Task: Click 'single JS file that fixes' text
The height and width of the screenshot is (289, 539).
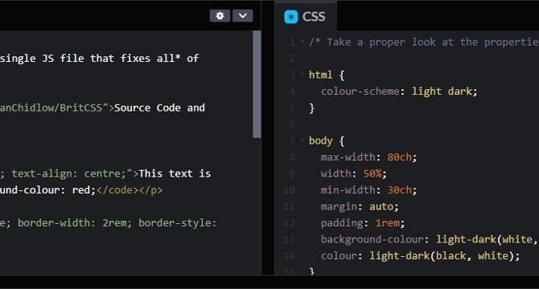Action: tap(75, 59)
